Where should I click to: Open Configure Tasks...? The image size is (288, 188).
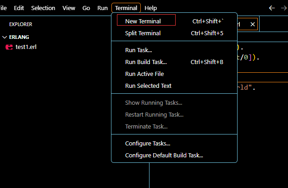point(148,143)
